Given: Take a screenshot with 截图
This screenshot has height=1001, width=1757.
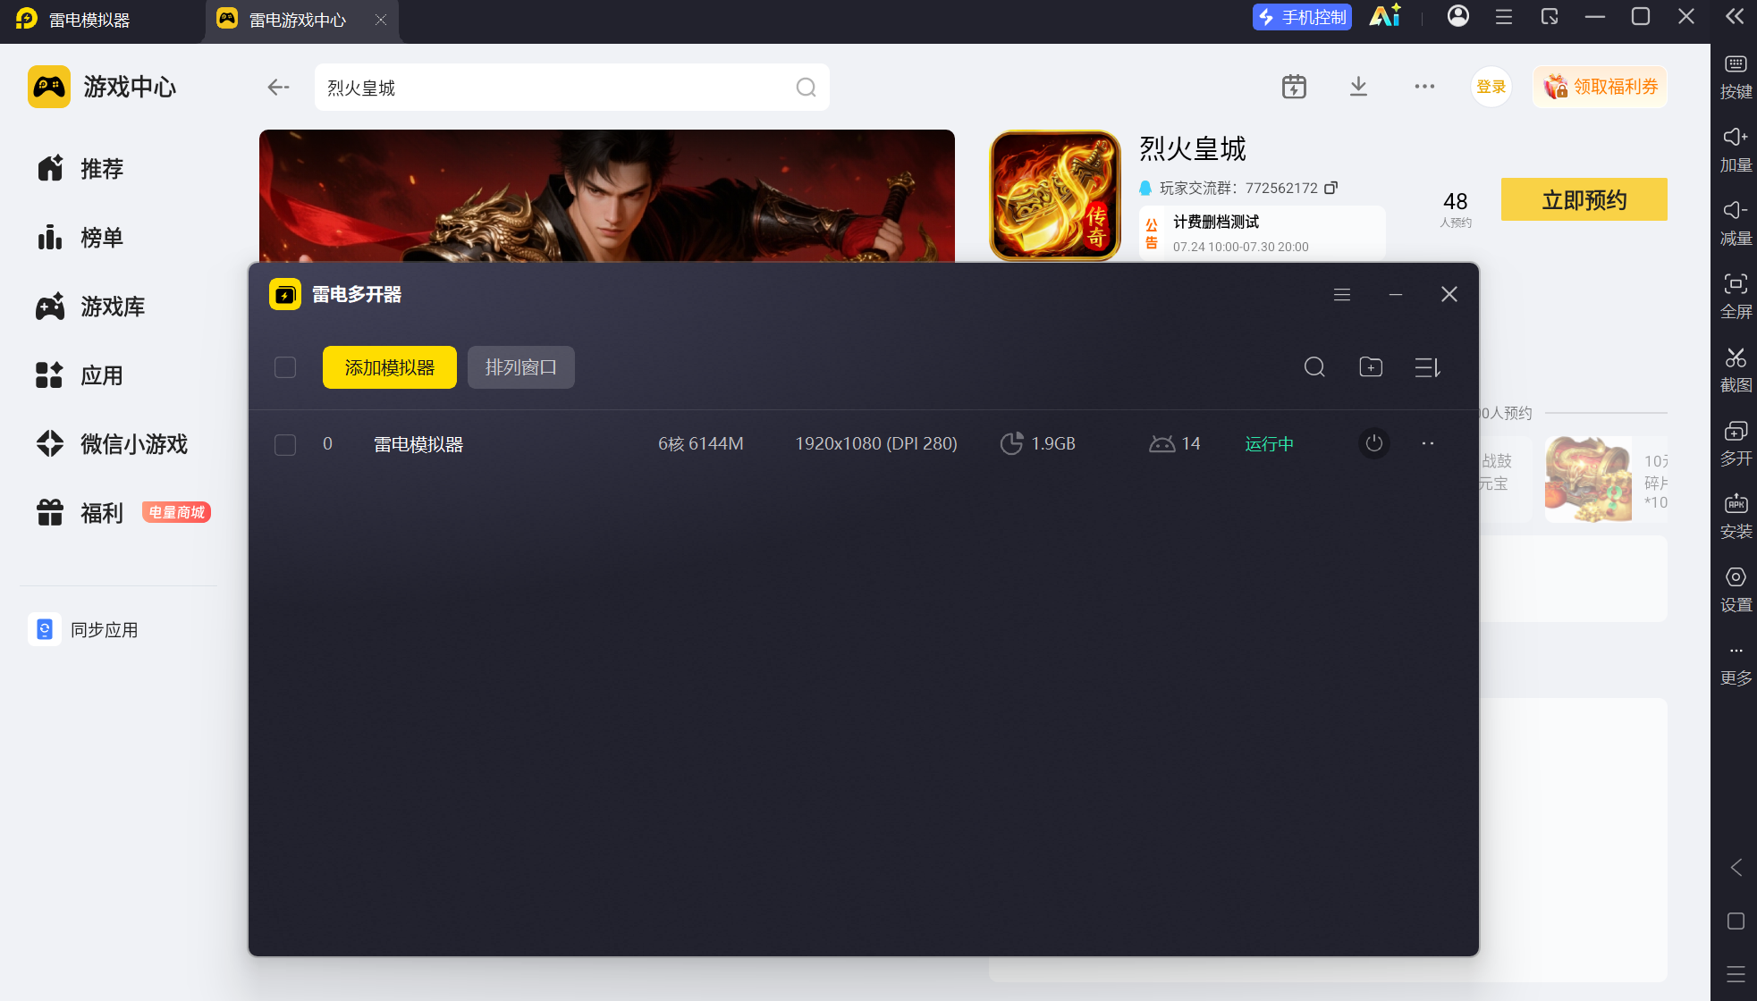Looking at the screenshot, I should (x=1736, y=369).
